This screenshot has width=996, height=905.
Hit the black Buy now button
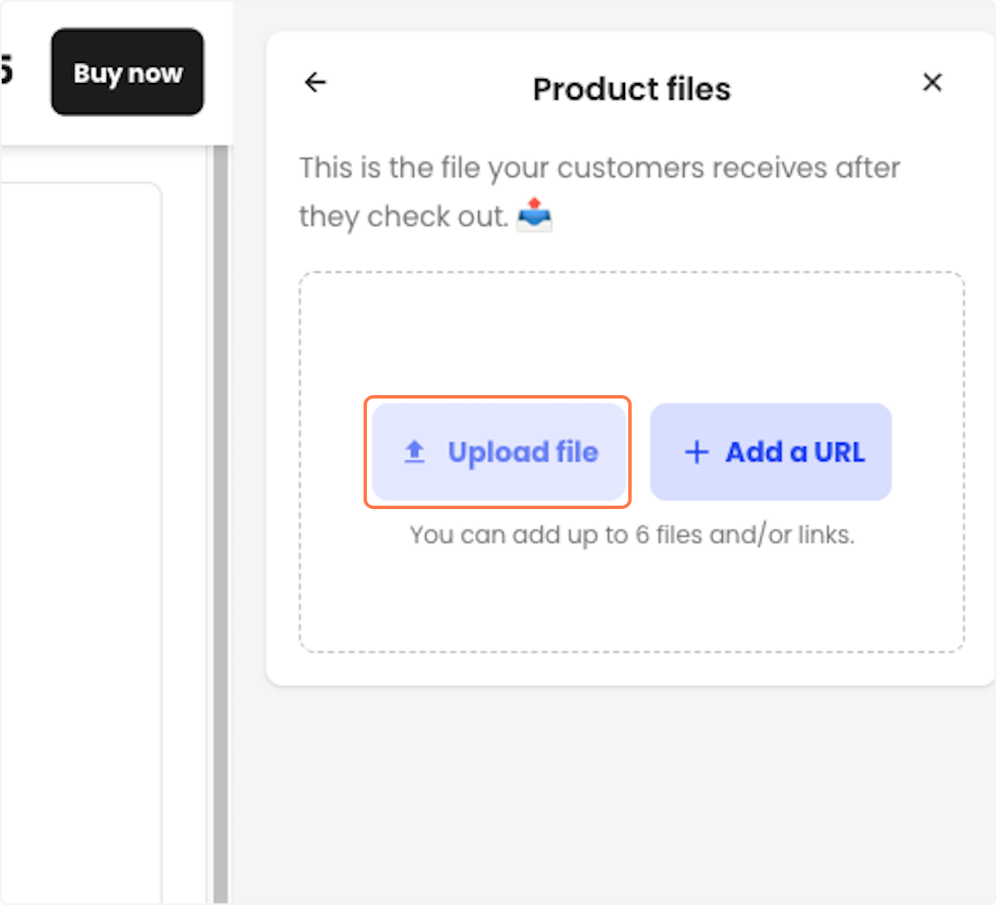pyautogui.click(x=127, y=72)
